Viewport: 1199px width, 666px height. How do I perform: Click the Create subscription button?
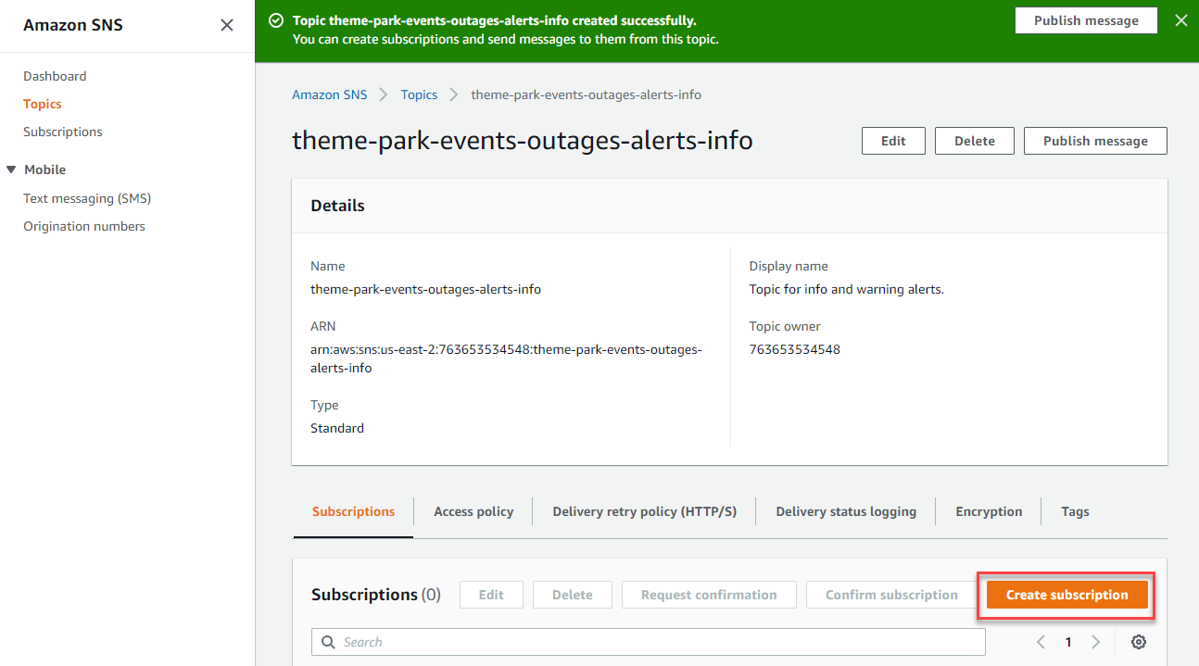[1067, 595]
